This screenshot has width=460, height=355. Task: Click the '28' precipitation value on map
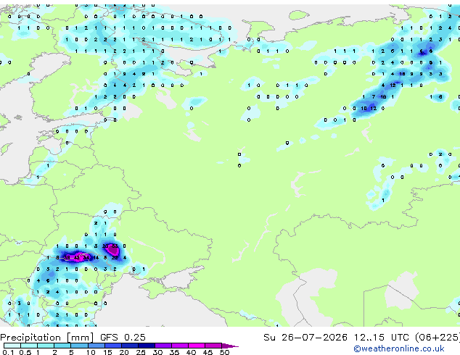point(115,258)
